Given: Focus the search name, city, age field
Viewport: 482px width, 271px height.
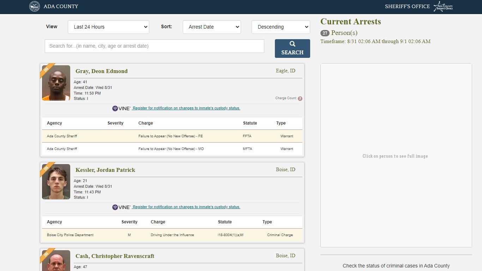Looking at the screenshot, I should pos(155,46).
